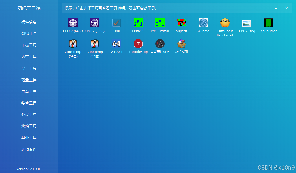Select the CPU-Z (64位) tool icon
This screenshot has width=296, height=173.
tap(73, 23)
